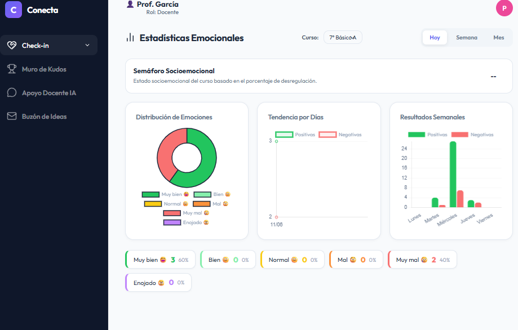
Task: Click the Muy bien 60% stat card
Action: click(x=160, y=260)
